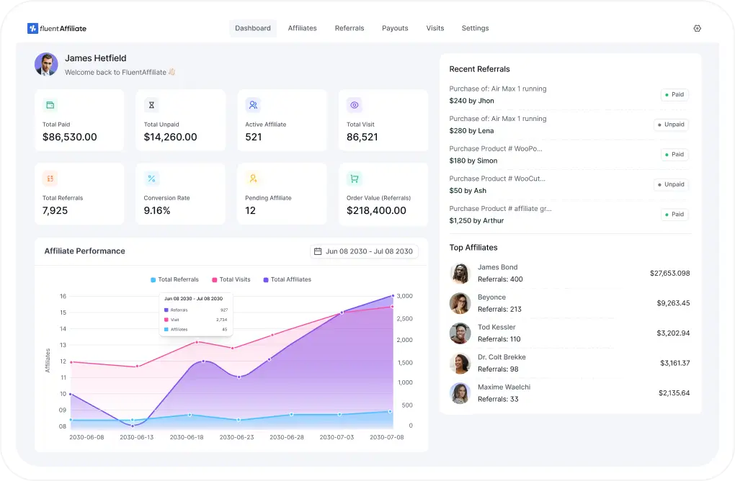Select the Active Affiliate user icon

(x=252, y=104)
